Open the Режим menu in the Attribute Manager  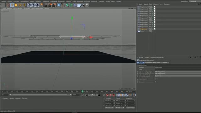[x=141, y=58]
